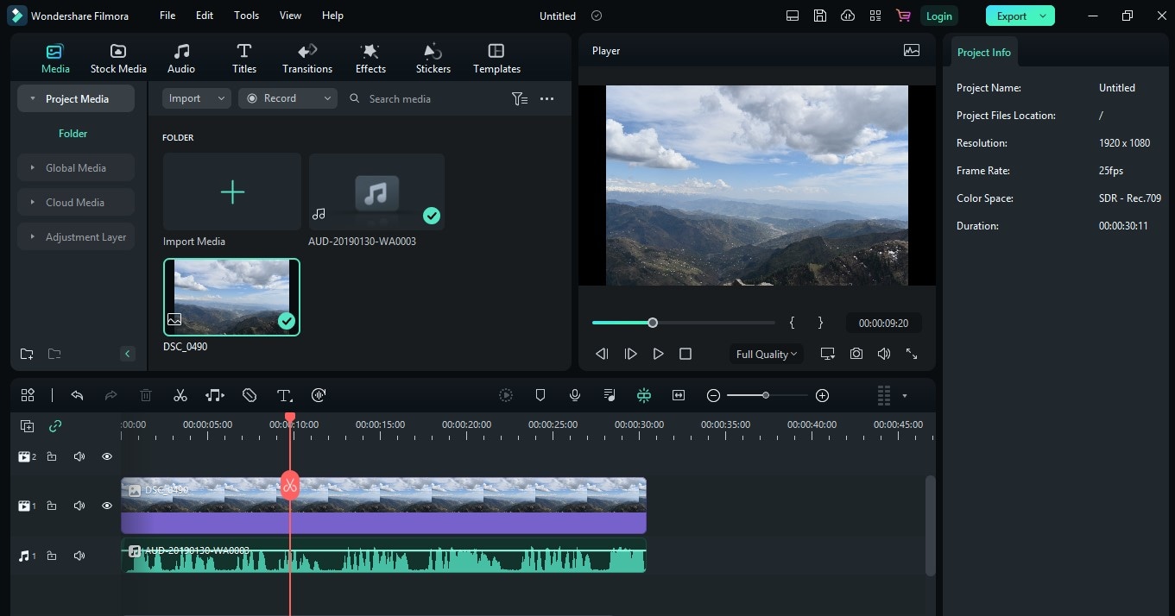
Task: Open the File menu
Action: (x=167, y=16)
